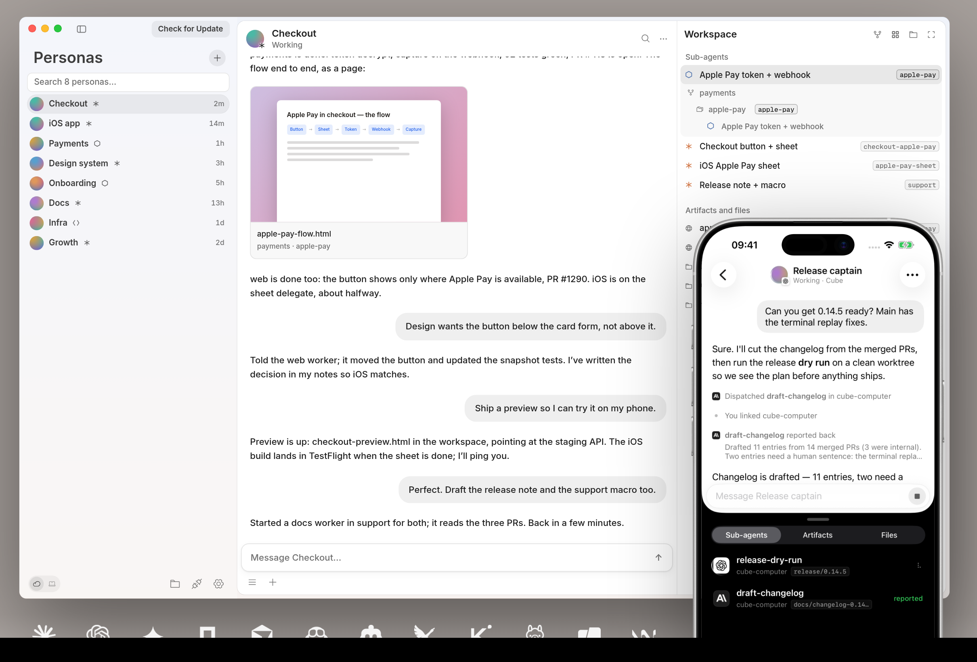The width and height of the screenshot is (977, 662).
Task: Add attachment with plus below message box
Action: [273, 582]
